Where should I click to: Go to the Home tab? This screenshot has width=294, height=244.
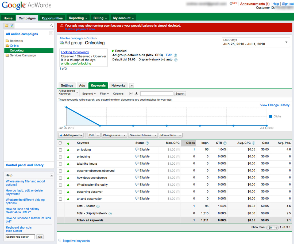tap(8, 18)
